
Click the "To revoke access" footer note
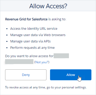(46, 87)
